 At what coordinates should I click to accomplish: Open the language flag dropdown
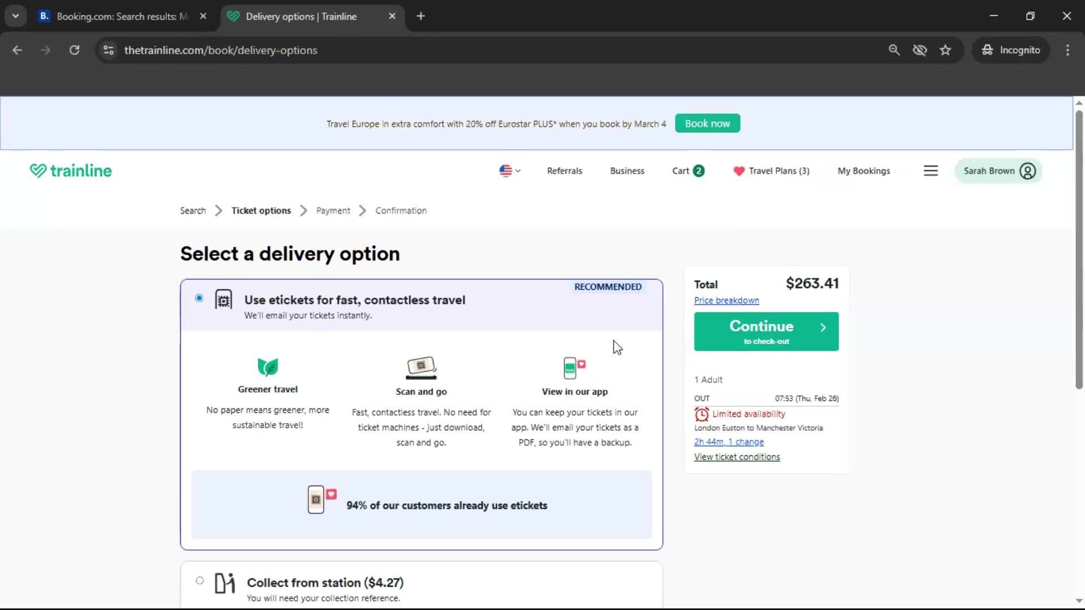coord(509,171)
